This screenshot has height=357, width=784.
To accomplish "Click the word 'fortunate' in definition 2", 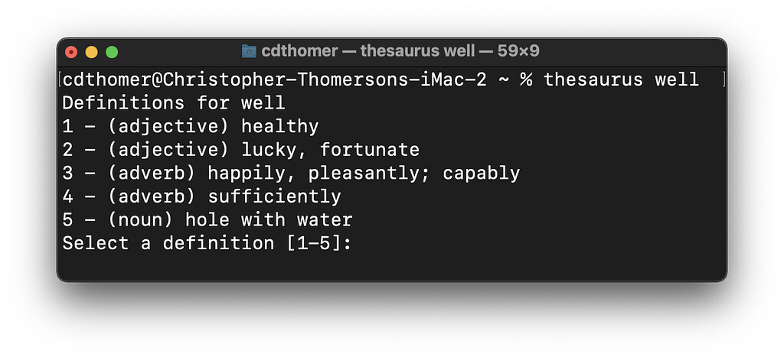I will click(x=370, y=150).
